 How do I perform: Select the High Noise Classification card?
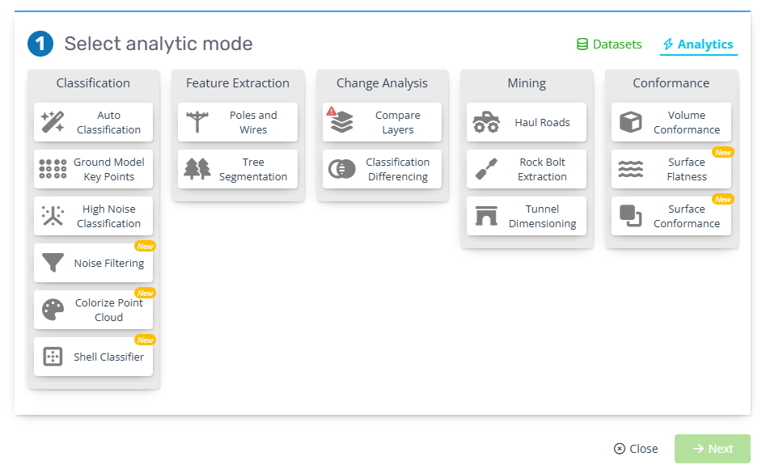click(x=93, y=216)
